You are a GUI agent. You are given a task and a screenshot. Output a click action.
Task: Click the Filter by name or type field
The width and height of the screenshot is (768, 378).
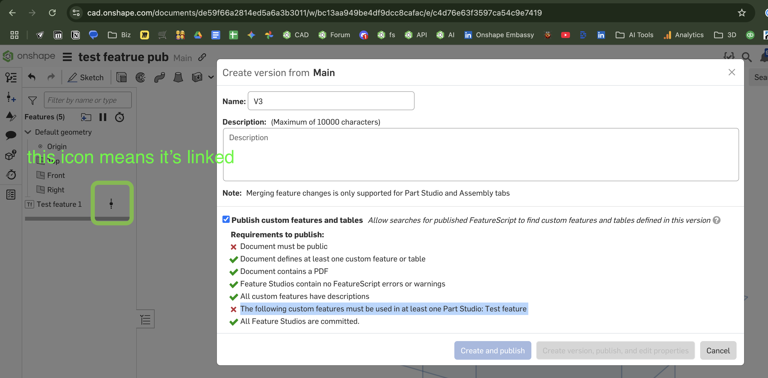click(88, 100)
